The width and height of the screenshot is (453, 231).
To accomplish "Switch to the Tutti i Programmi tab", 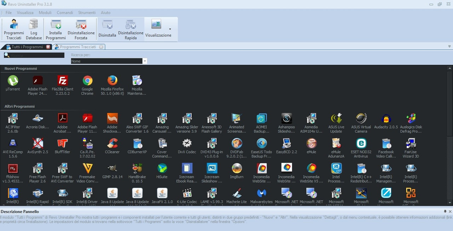I will click(27, 47).
